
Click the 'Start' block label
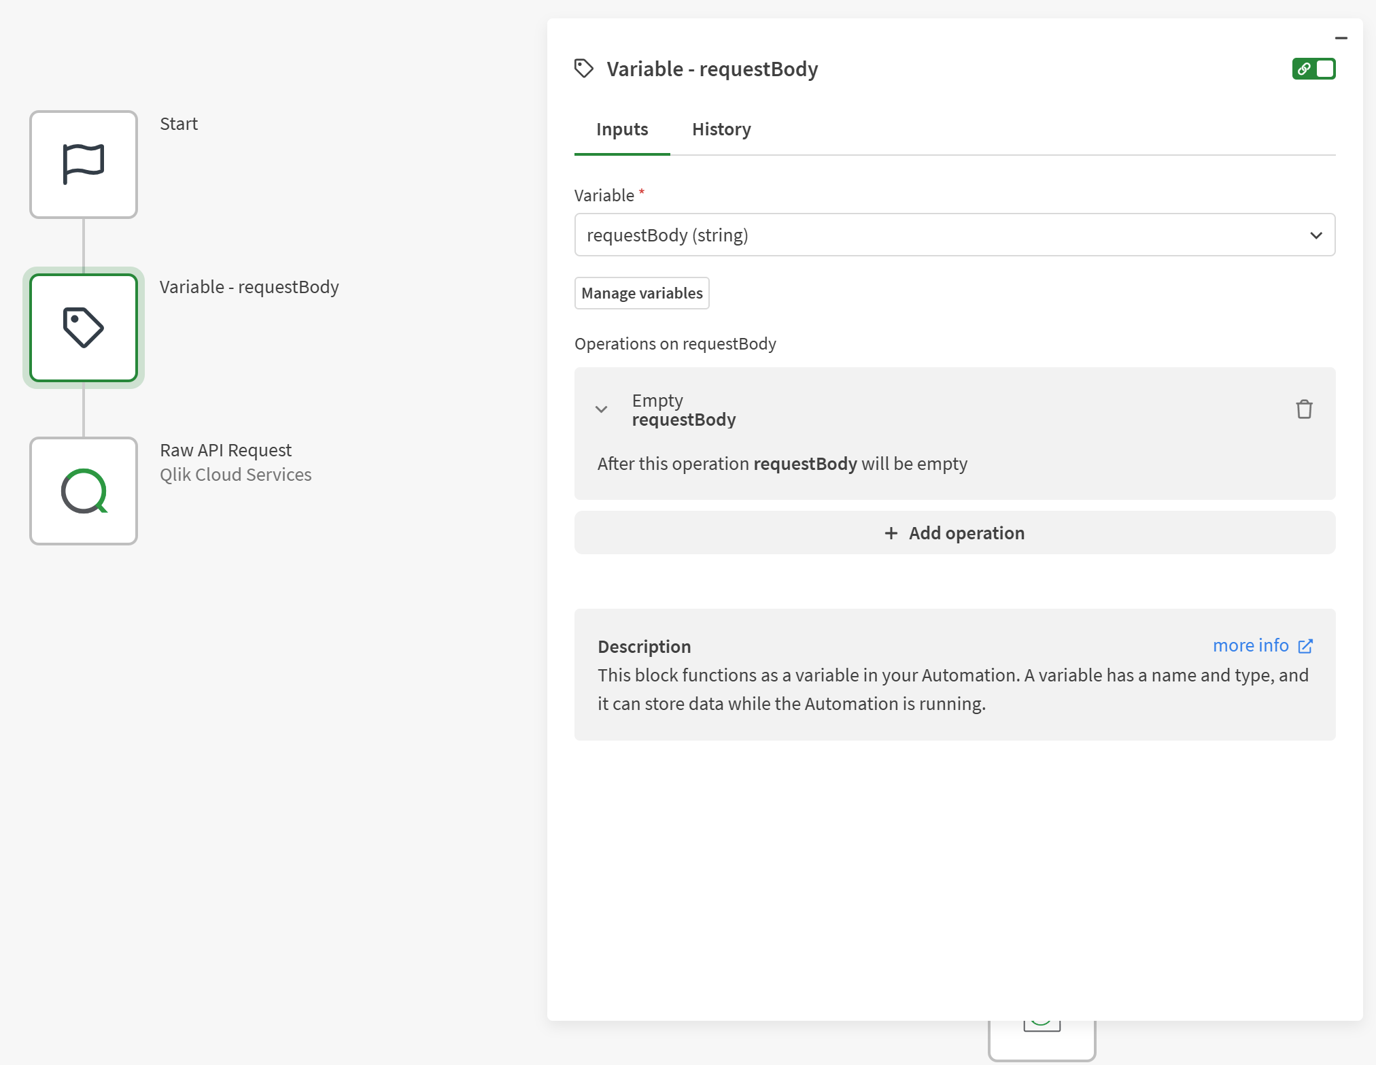click(179, 124)
